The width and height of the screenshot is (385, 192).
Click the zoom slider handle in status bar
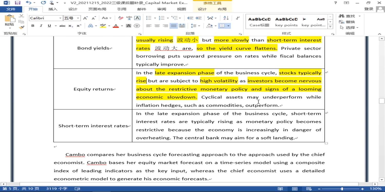click(342, 189)
